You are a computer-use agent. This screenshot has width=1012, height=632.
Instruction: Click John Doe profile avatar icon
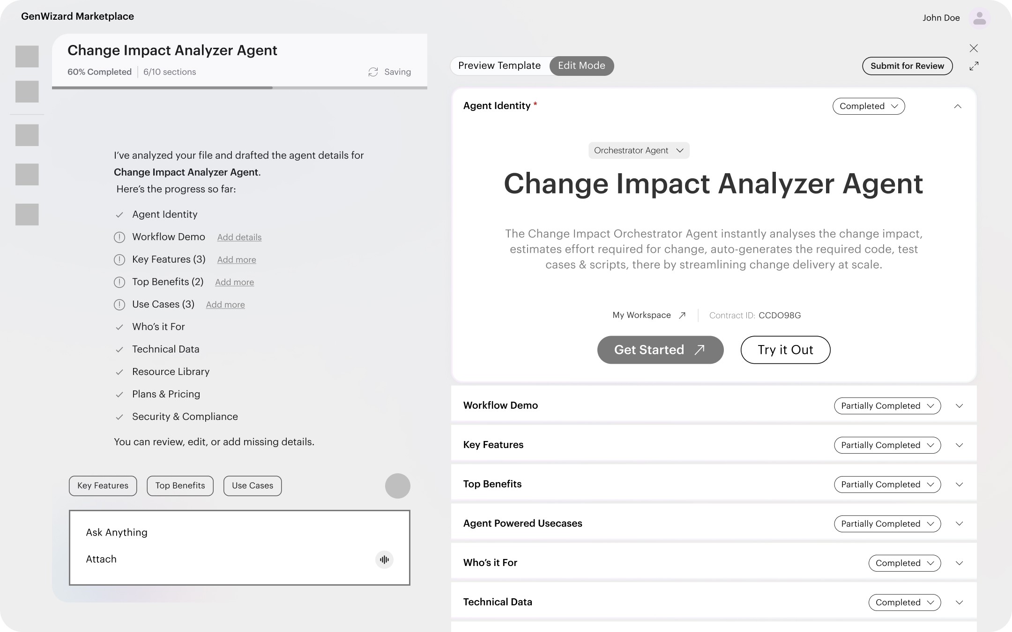(x=979, y=18)
